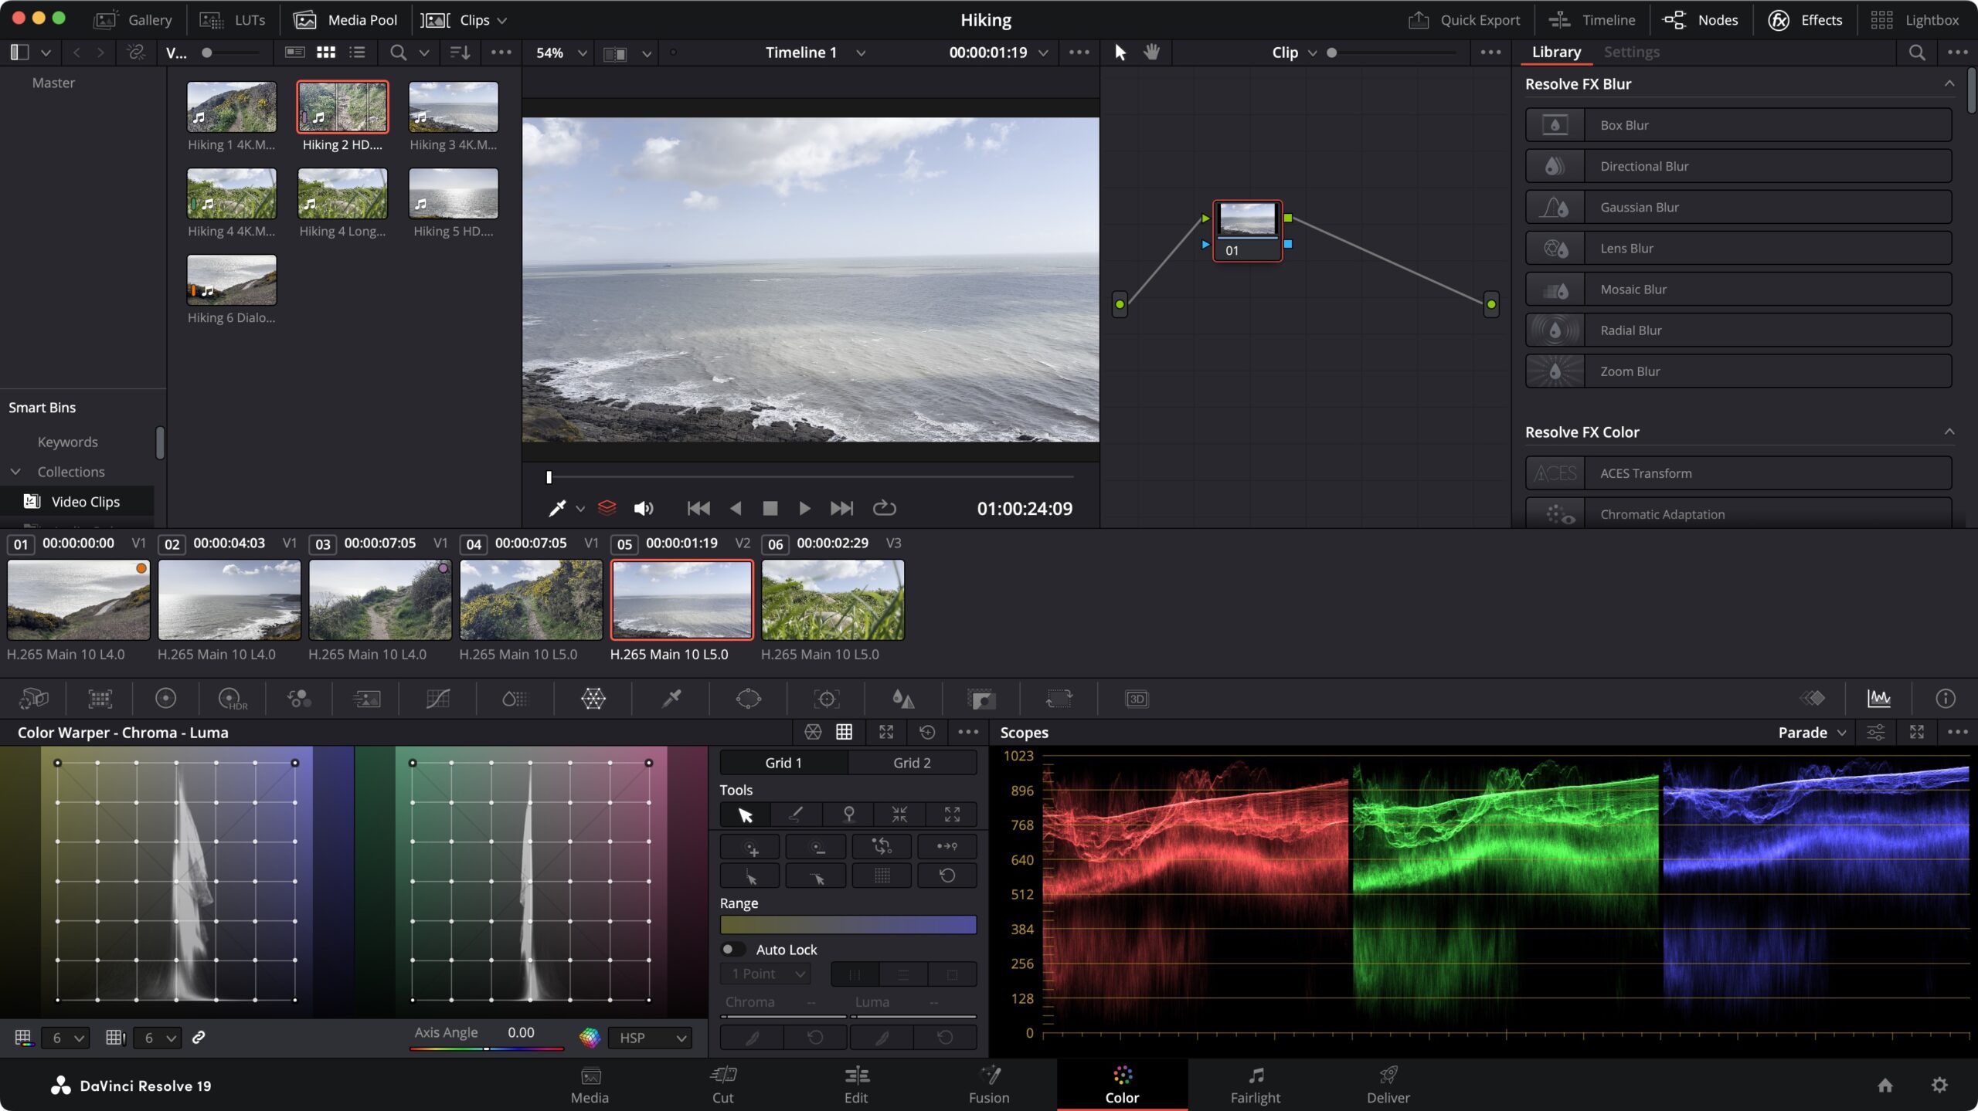Open the Lightbox view

coord(1920,19)
